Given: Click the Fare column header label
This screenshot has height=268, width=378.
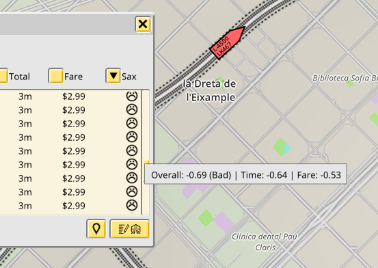Looking at the screenshot, I should click(x=74, y=77).
